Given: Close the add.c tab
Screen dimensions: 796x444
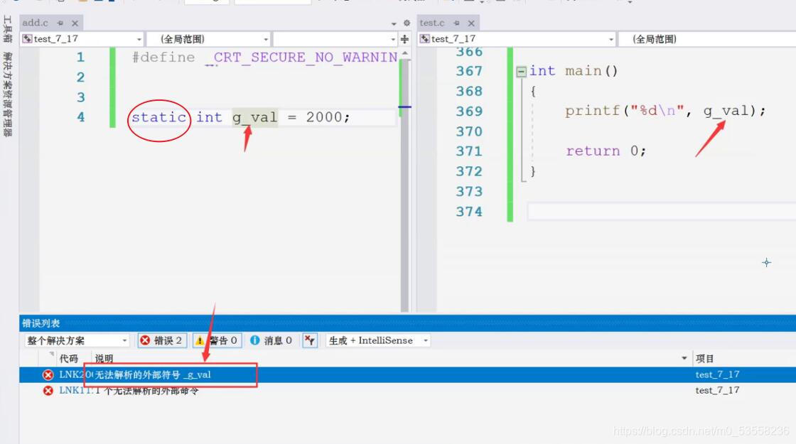Looking at the screenshot, I should (x=75, y=23).
